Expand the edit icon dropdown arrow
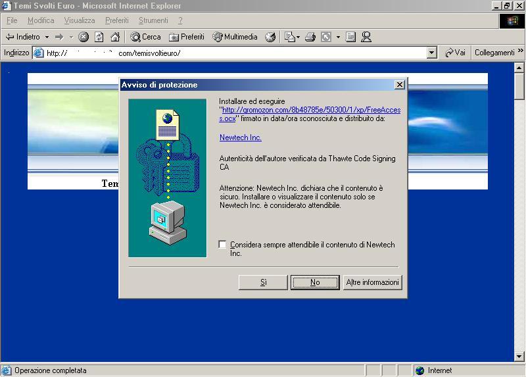 pyautogui.click(x=338, y=37)
